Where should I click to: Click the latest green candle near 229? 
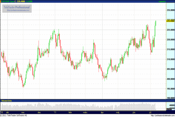point(156,23)
